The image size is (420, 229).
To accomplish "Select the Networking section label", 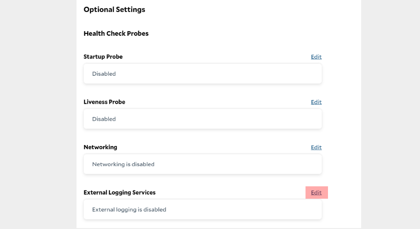I will coord(100,147).
